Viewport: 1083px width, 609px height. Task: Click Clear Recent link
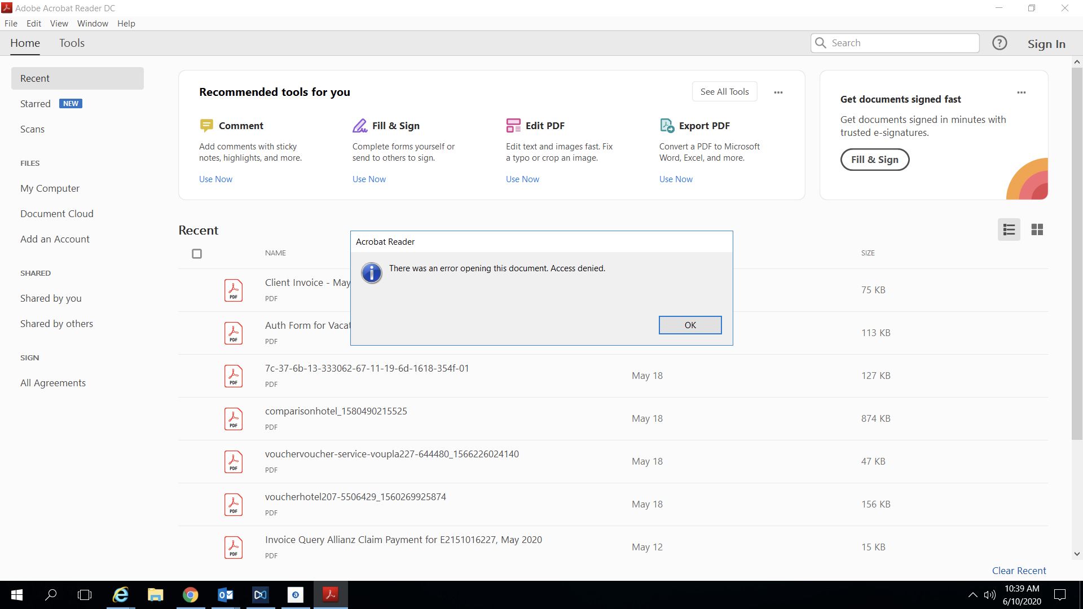point(1019,571)
